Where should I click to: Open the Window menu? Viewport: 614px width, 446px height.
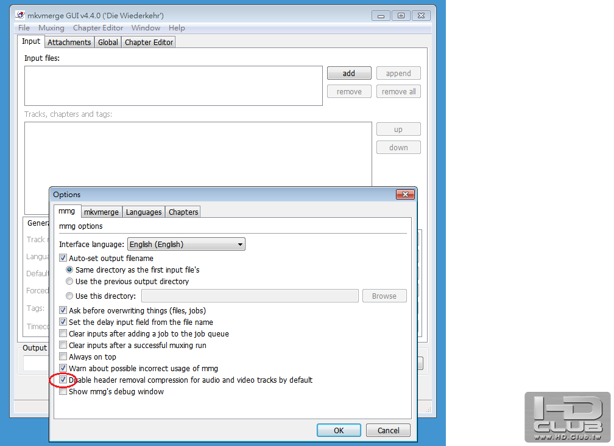point(146,28)
